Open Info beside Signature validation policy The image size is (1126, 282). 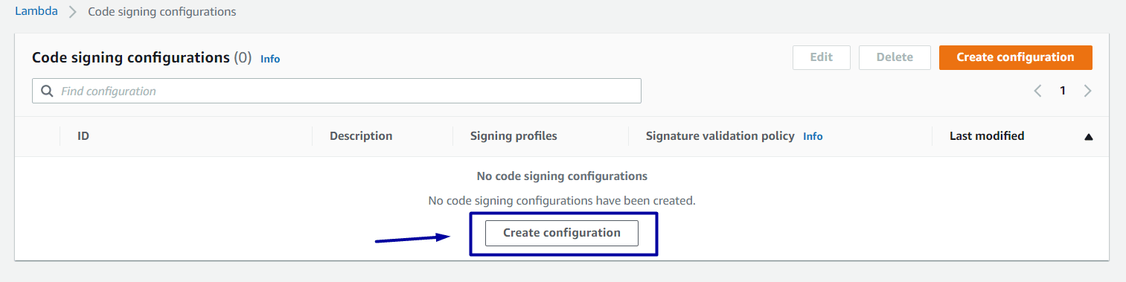click(x=813, y=137)
